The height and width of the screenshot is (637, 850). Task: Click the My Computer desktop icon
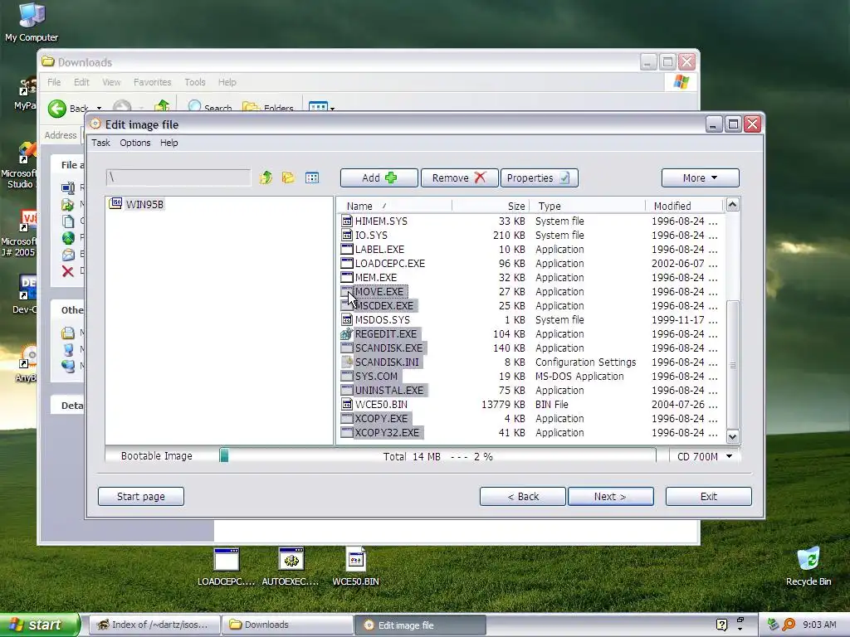click(32, 15)
